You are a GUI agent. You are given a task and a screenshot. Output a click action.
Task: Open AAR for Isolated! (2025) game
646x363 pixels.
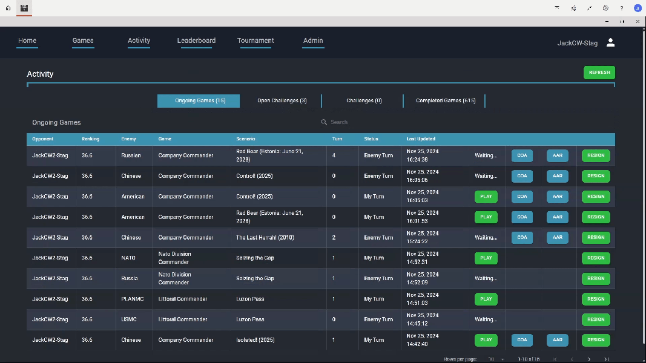(557, 340)
